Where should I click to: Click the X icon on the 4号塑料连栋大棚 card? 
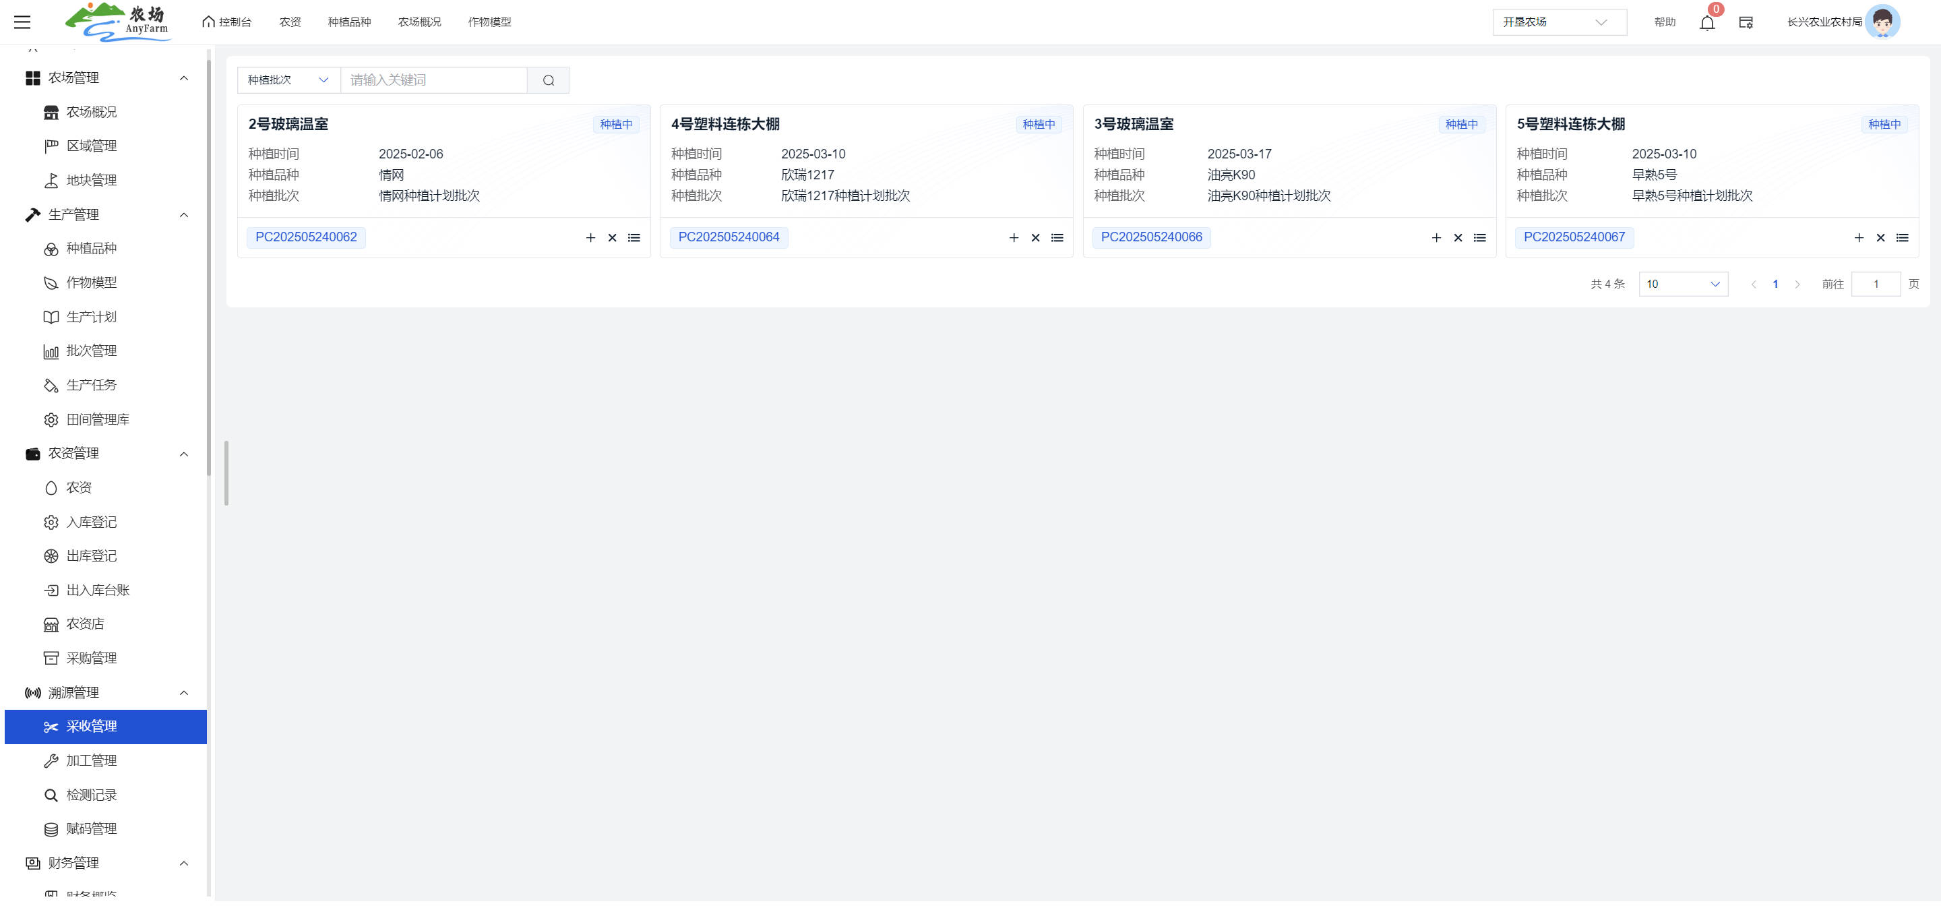[1035, 237]
